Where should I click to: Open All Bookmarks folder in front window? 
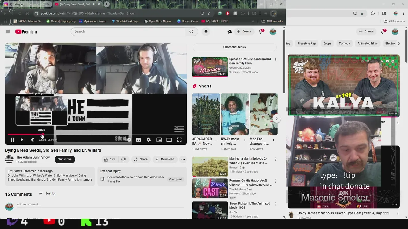click(272, 21)
